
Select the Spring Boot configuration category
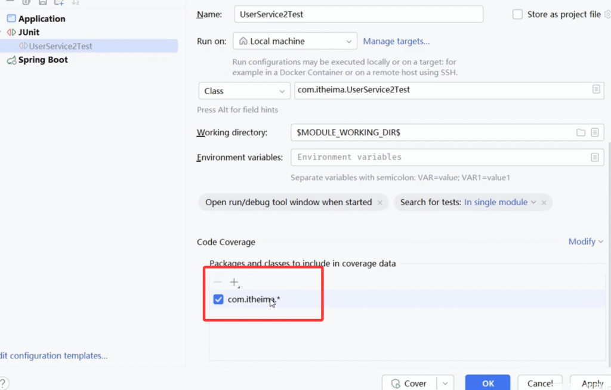43,60
